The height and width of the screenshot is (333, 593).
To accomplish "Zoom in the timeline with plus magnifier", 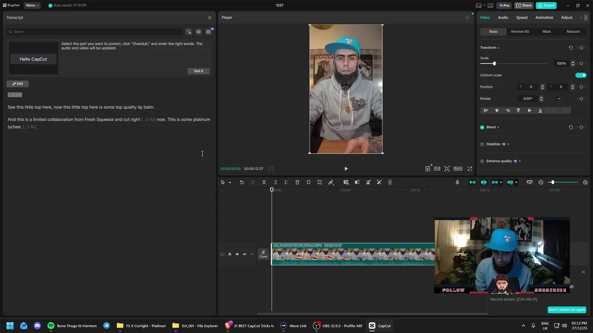I will (x=585, y=182).
